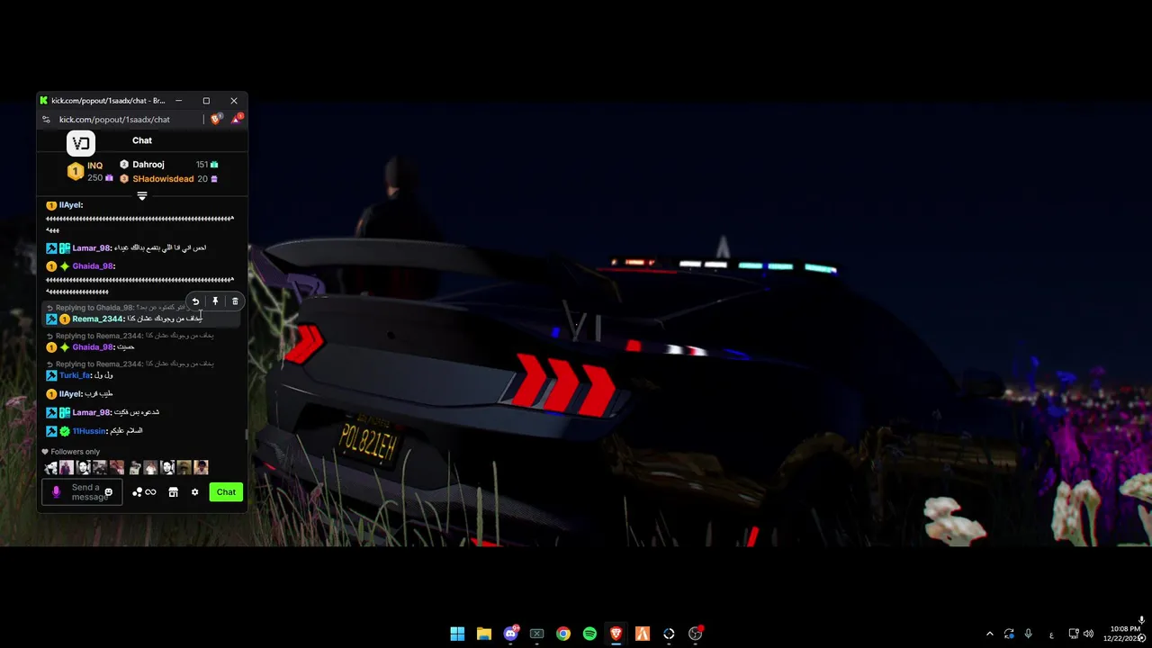Viewport: 1152px width, 648px height.
Task: Click the moderator badge beside Turki_fa
Action: pos(51,375)
